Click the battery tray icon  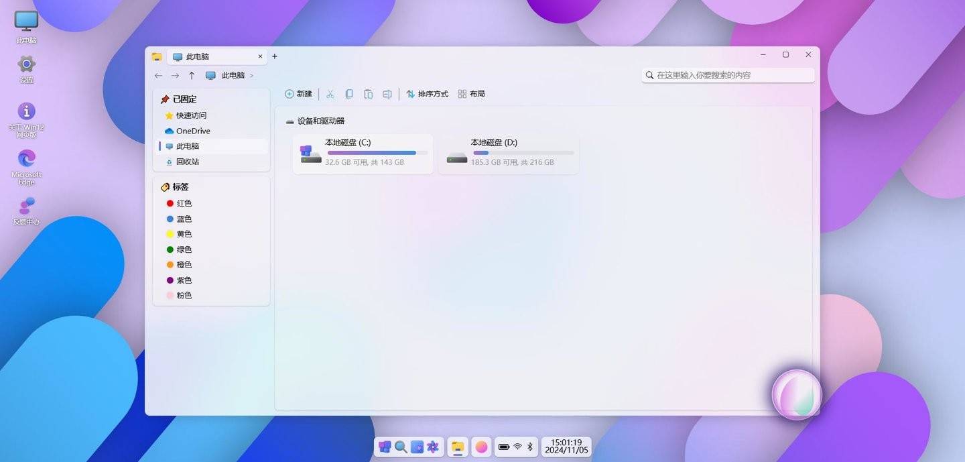[x=504, y=447]
